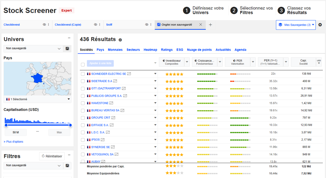Open chart icon for BUREAU VERITAS SA
Image resolution: width=326 pixels, height=178 pixels.
(122, 110)
